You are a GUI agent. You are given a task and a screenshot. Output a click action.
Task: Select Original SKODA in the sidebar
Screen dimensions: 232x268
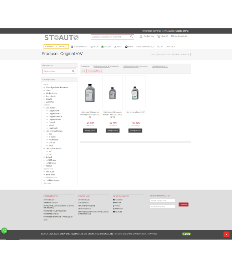[x=55, y=116]
